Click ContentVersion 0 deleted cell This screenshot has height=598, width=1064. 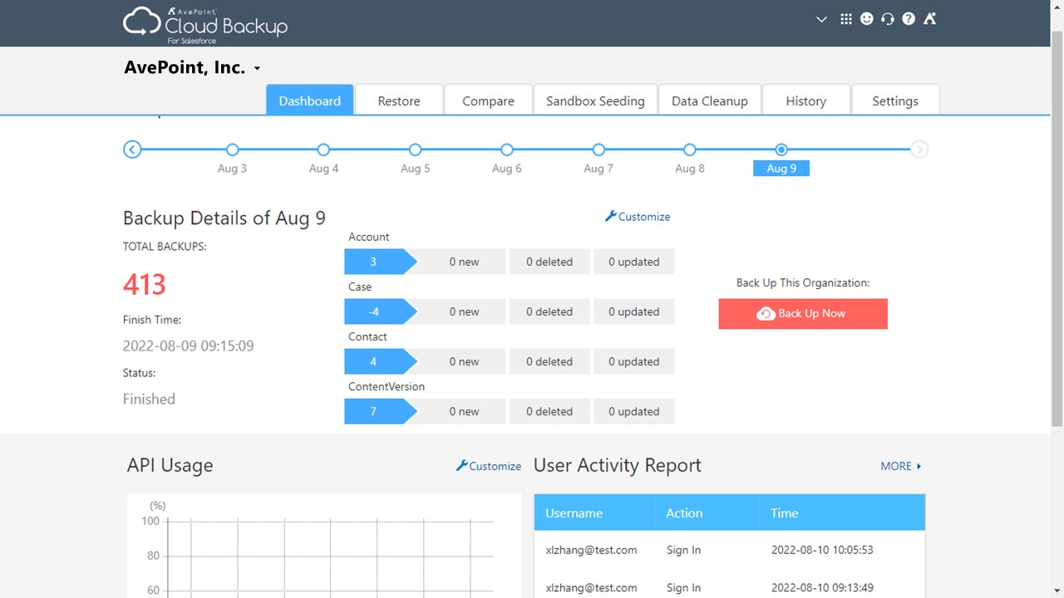click(x=549, y=411)
